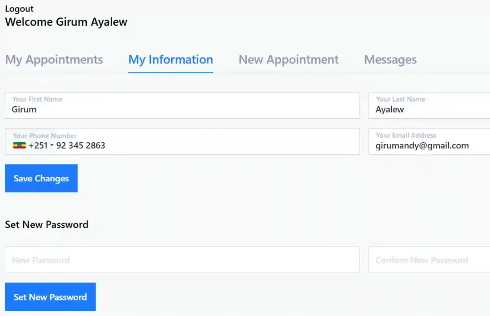Viewport: 490px width, 316px height.
Task: Click the Set New Password section heading
Action: coord(47,224)
